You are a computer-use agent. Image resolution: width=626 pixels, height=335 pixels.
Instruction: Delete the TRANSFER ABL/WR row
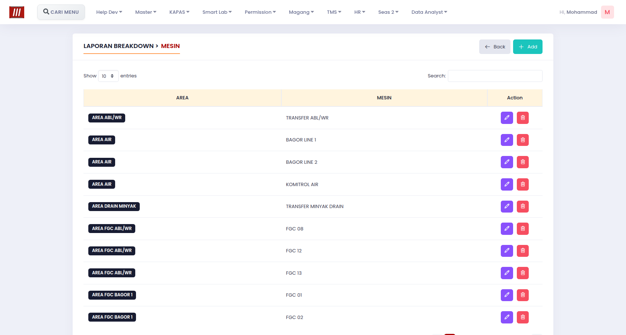click(523, 118)
